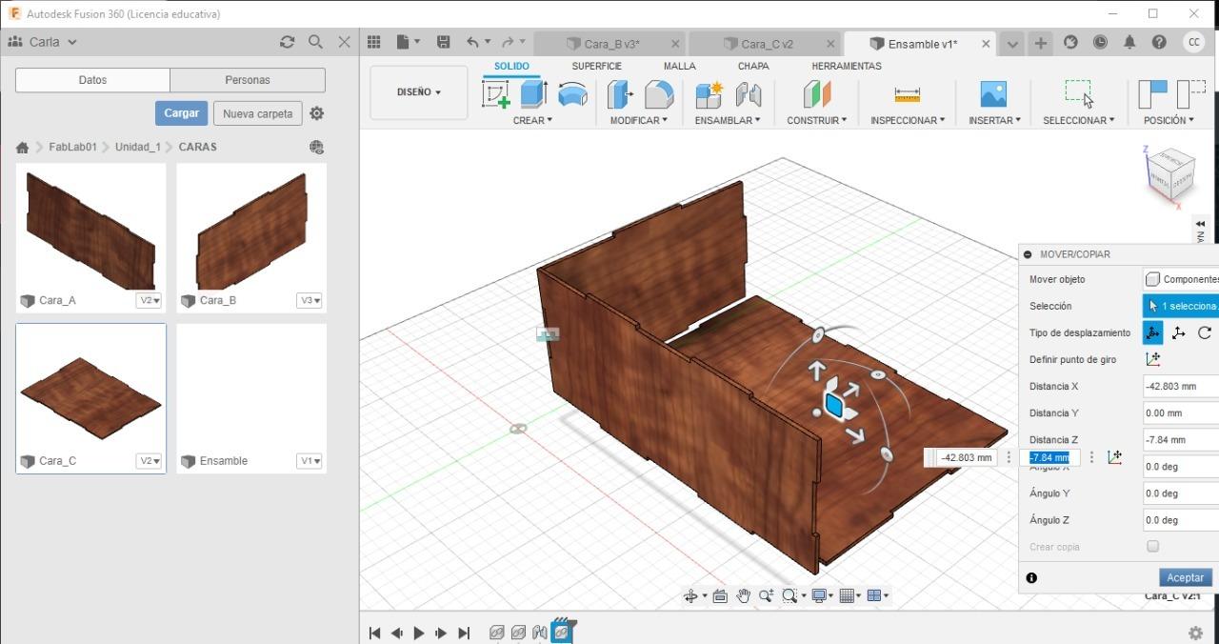Screen dimensions: 1219x644
Task: Open the Cara_B v3 document tab
Action: click(609, 44)
